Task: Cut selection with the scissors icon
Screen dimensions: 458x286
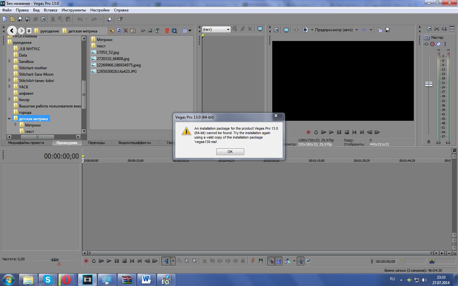Action: 53,19
